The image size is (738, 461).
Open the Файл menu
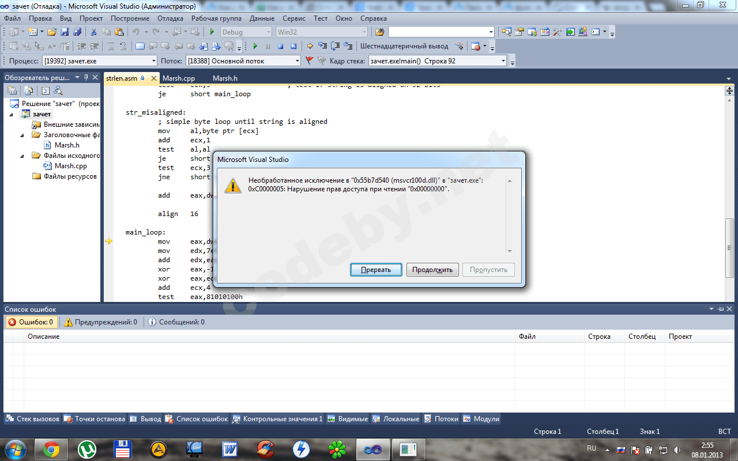click(12, 18)
